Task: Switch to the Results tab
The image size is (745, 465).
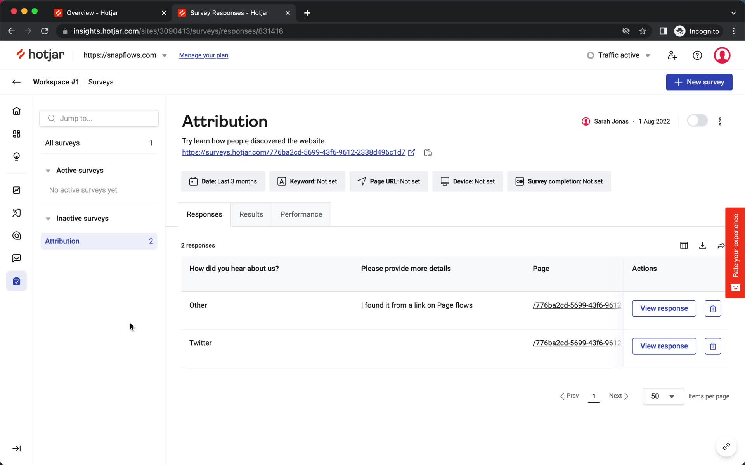Action: tap(251, 214)
